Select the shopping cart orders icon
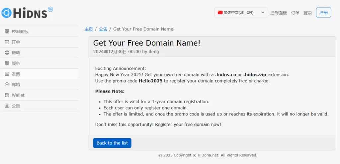This screenshot has height=164, width=340. 7,42
